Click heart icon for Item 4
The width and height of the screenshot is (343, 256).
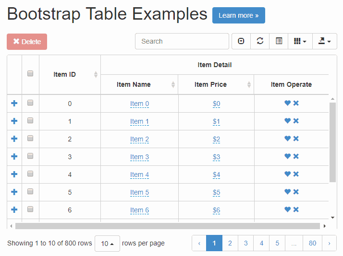point(287,174)
